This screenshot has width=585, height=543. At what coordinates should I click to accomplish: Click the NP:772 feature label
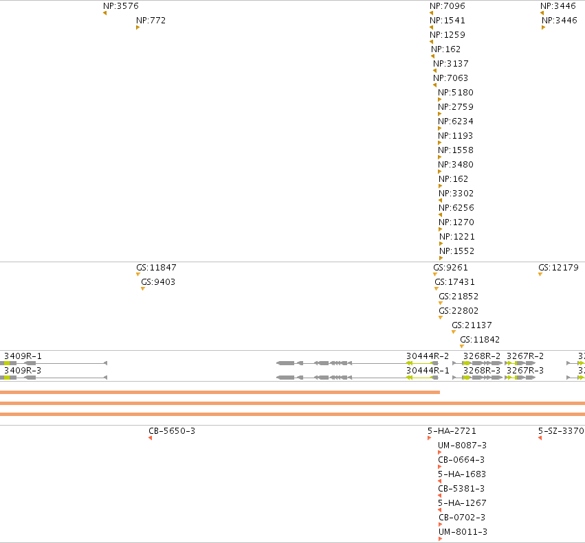[151, 21]
